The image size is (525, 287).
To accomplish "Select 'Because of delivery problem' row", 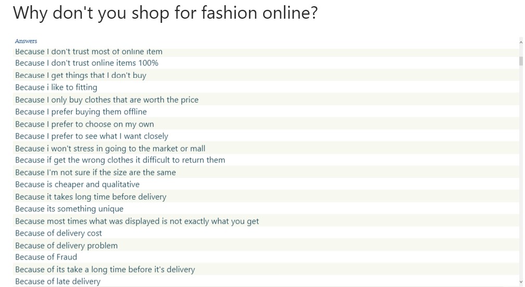I will 66,245.
